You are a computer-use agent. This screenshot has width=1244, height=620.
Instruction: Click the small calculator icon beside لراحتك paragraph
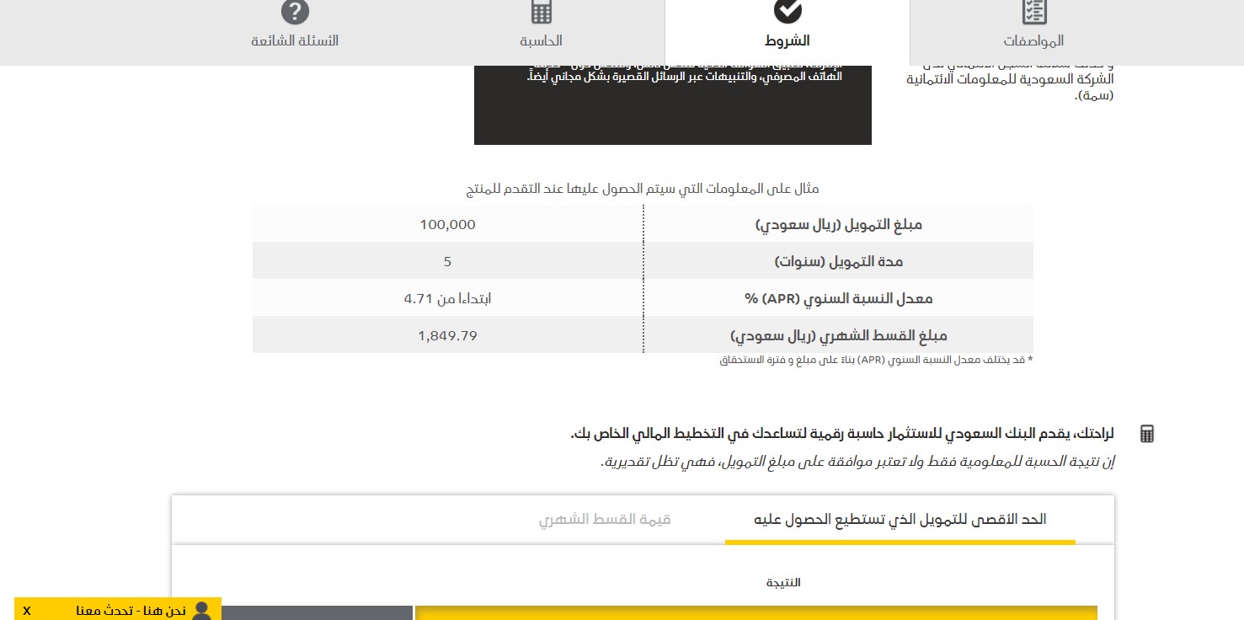[1146, 434]
